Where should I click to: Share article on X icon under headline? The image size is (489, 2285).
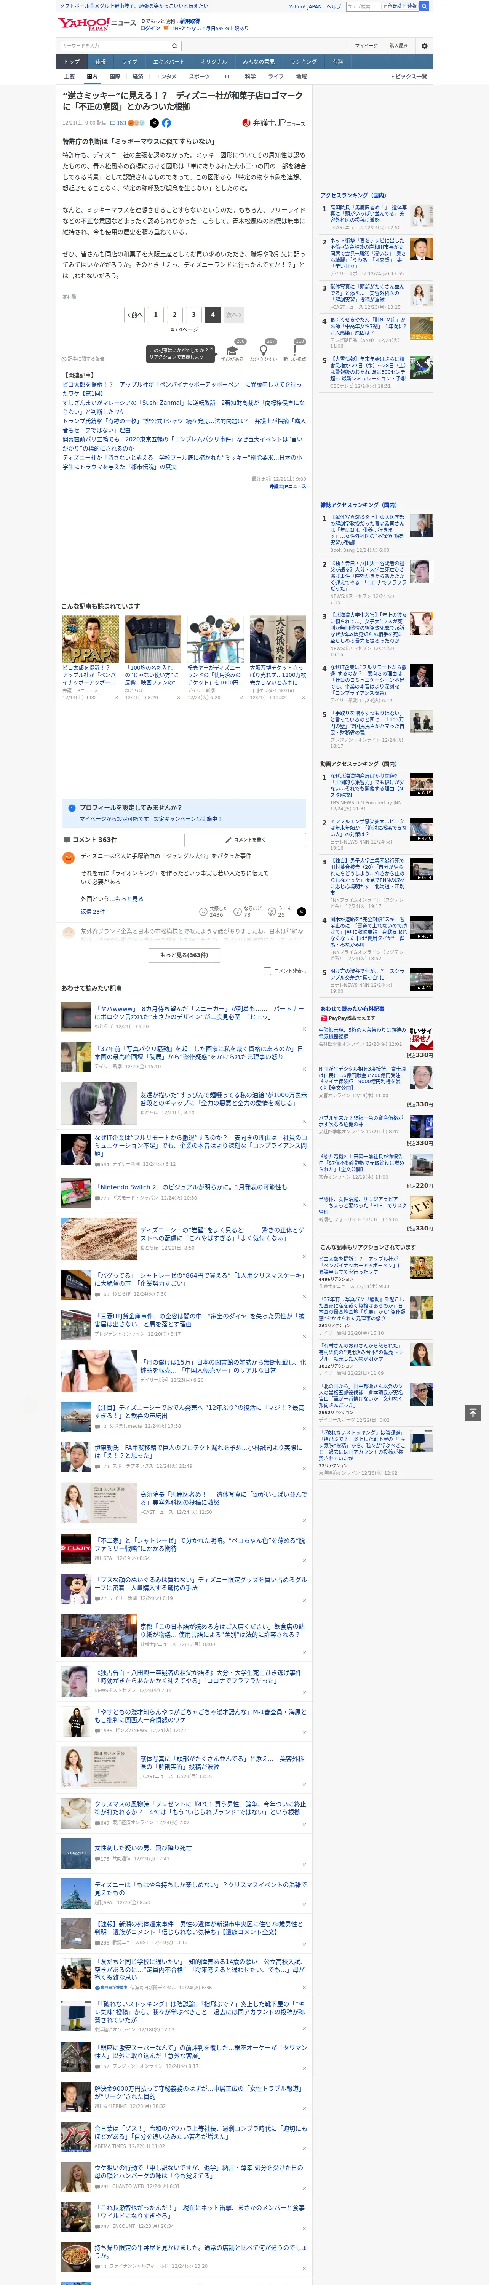pyautogui.click(x=154, y=123)
